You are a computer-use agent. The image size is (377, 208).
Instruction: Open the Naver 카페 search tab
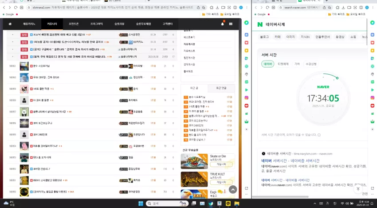278,37
